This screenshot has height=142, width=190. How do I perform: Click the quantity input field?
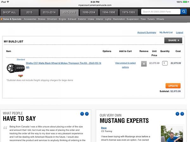pos(165,63)
